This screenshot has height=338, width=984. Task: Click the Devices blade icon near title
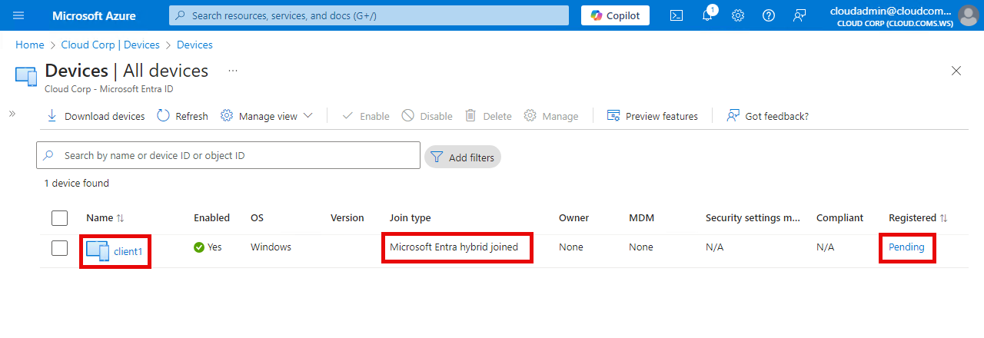[26, 76]
